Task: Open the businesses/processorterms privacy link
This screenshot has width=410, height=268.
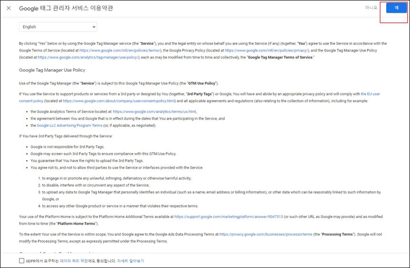Action: 266,234
